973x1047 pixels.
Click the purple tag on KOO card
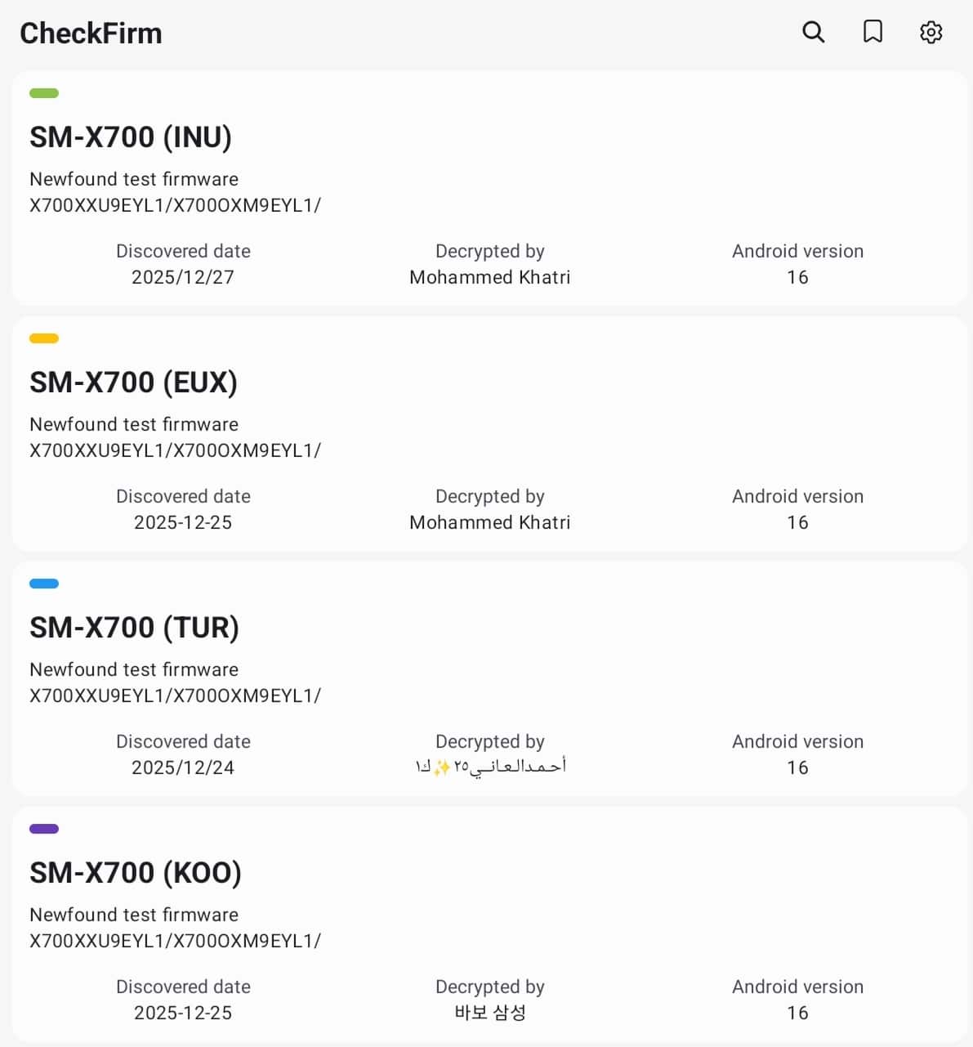(x=44, y=829)
